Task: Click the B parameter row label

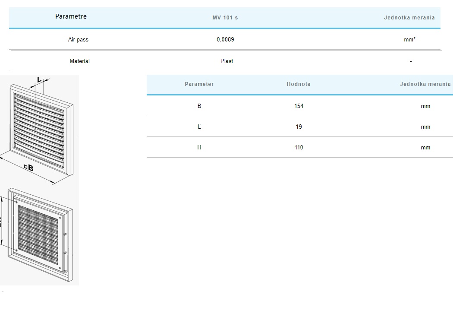Action: pyautogui.click(x=199, y=106)
